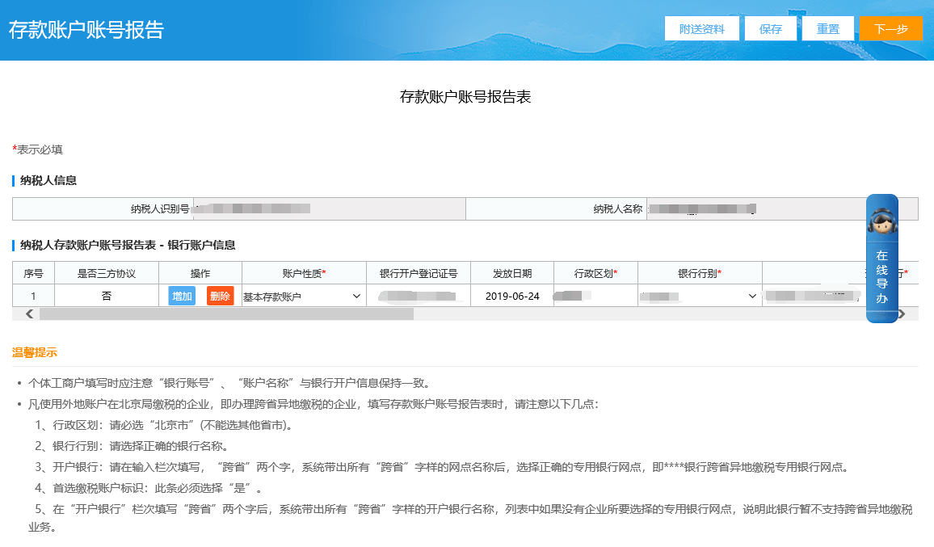This screenshot has height=547, width=934.
Task: Click the 附送资料 button
Action: click(x=701, y=28)
